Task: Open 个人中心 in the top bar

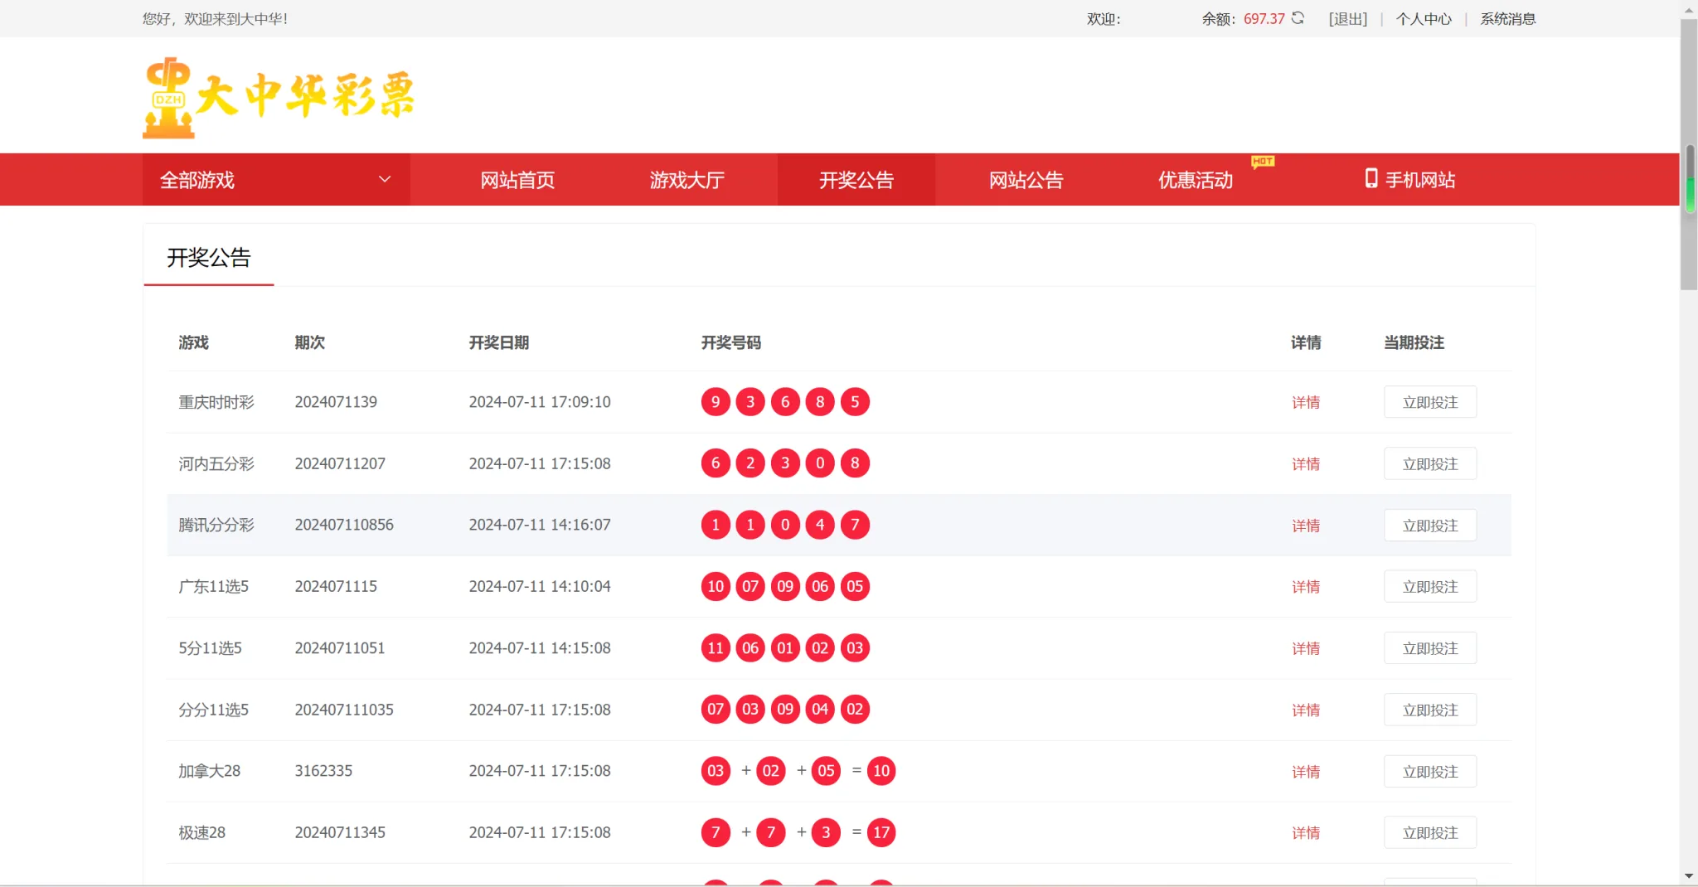Action: pyautogui.click(x=1423, y=18)
